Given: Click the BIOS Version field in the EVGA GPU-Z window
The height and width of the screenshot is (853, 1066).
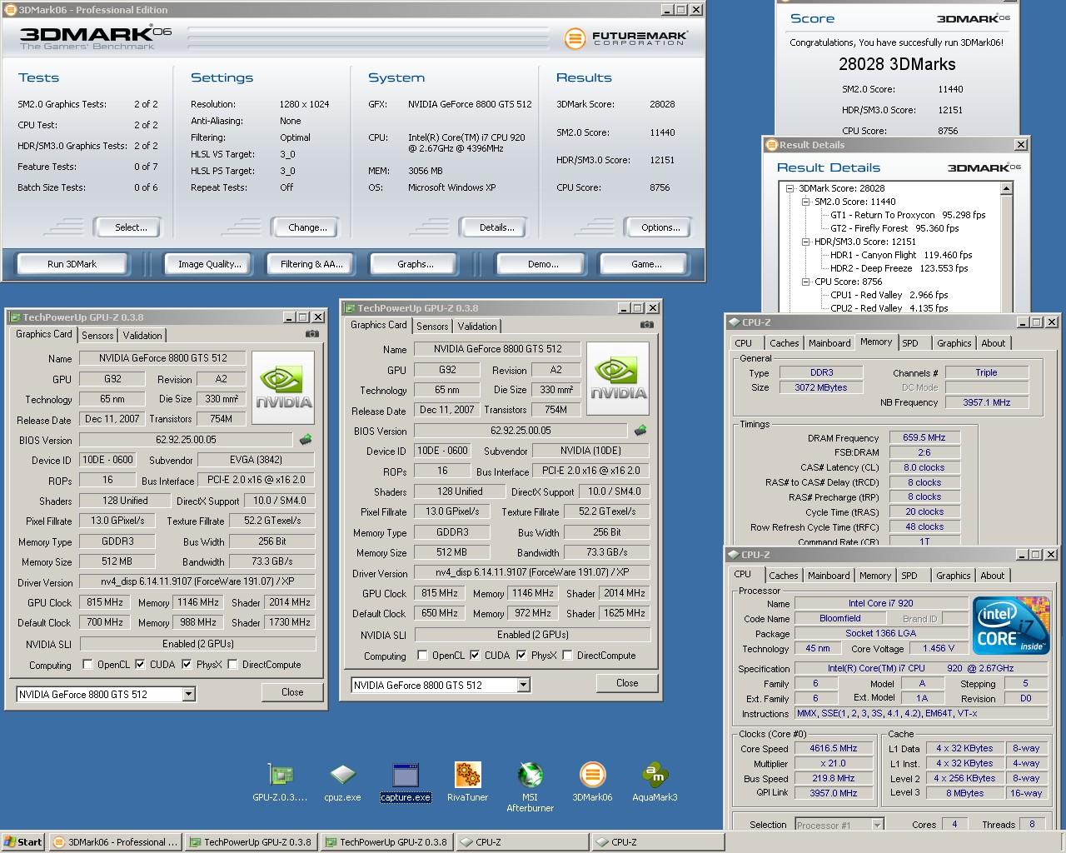Looking at the screenshot, I should pos(186,440).
